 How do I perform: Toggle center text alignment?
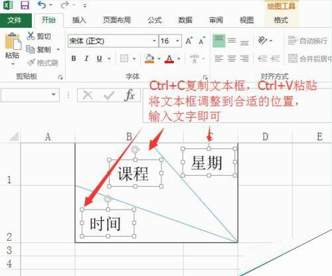click(x=232, y=59)
